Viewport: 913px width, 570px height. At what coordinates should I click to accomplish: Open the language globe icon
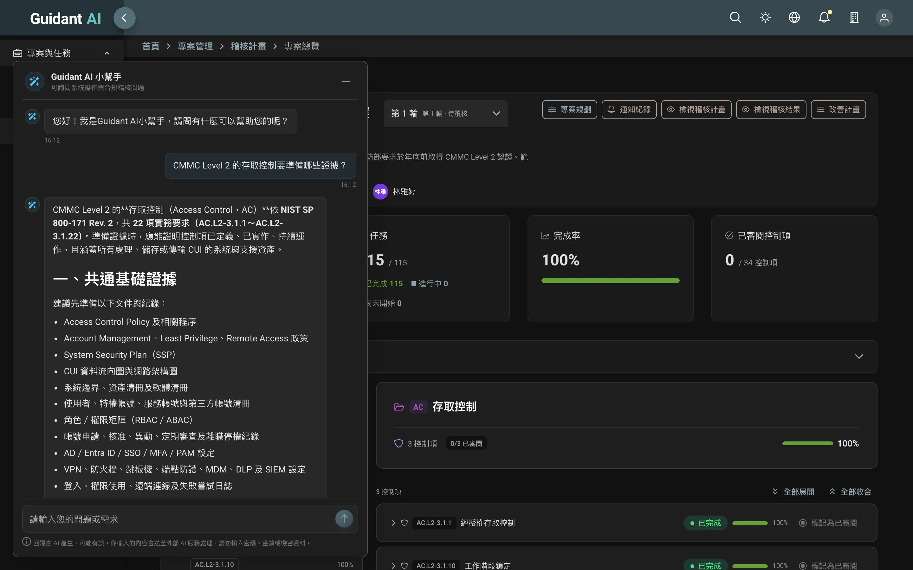pyautogui.click(x=794, y=18)
